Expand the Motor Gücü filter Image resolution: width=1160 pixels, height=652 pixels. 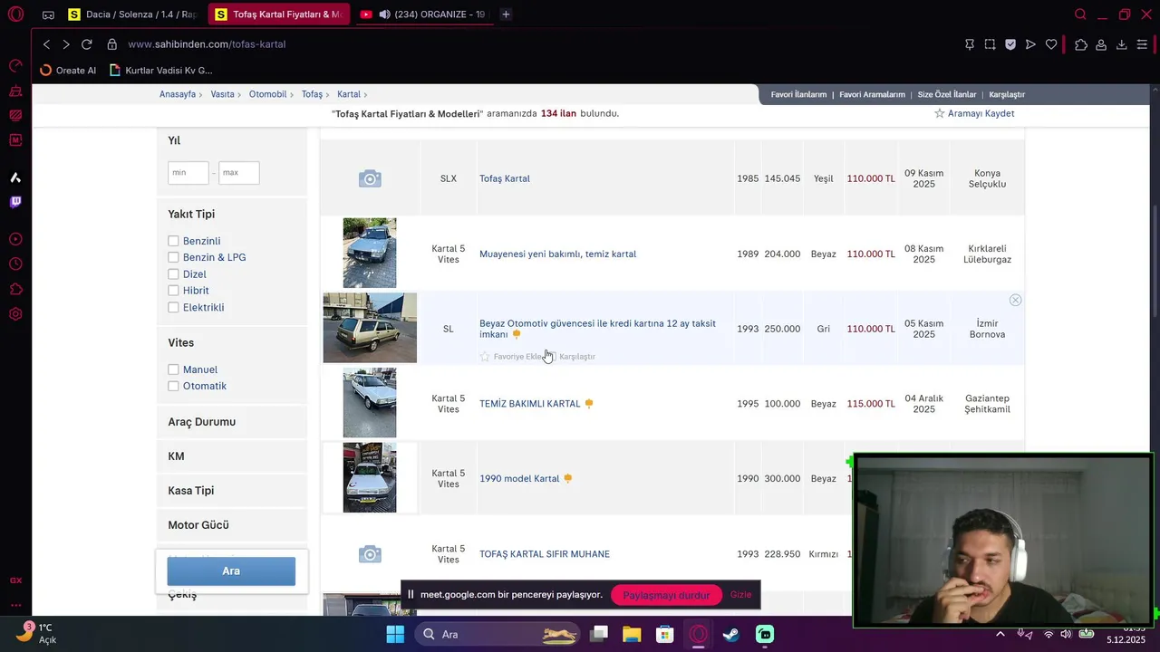point(198,525)
